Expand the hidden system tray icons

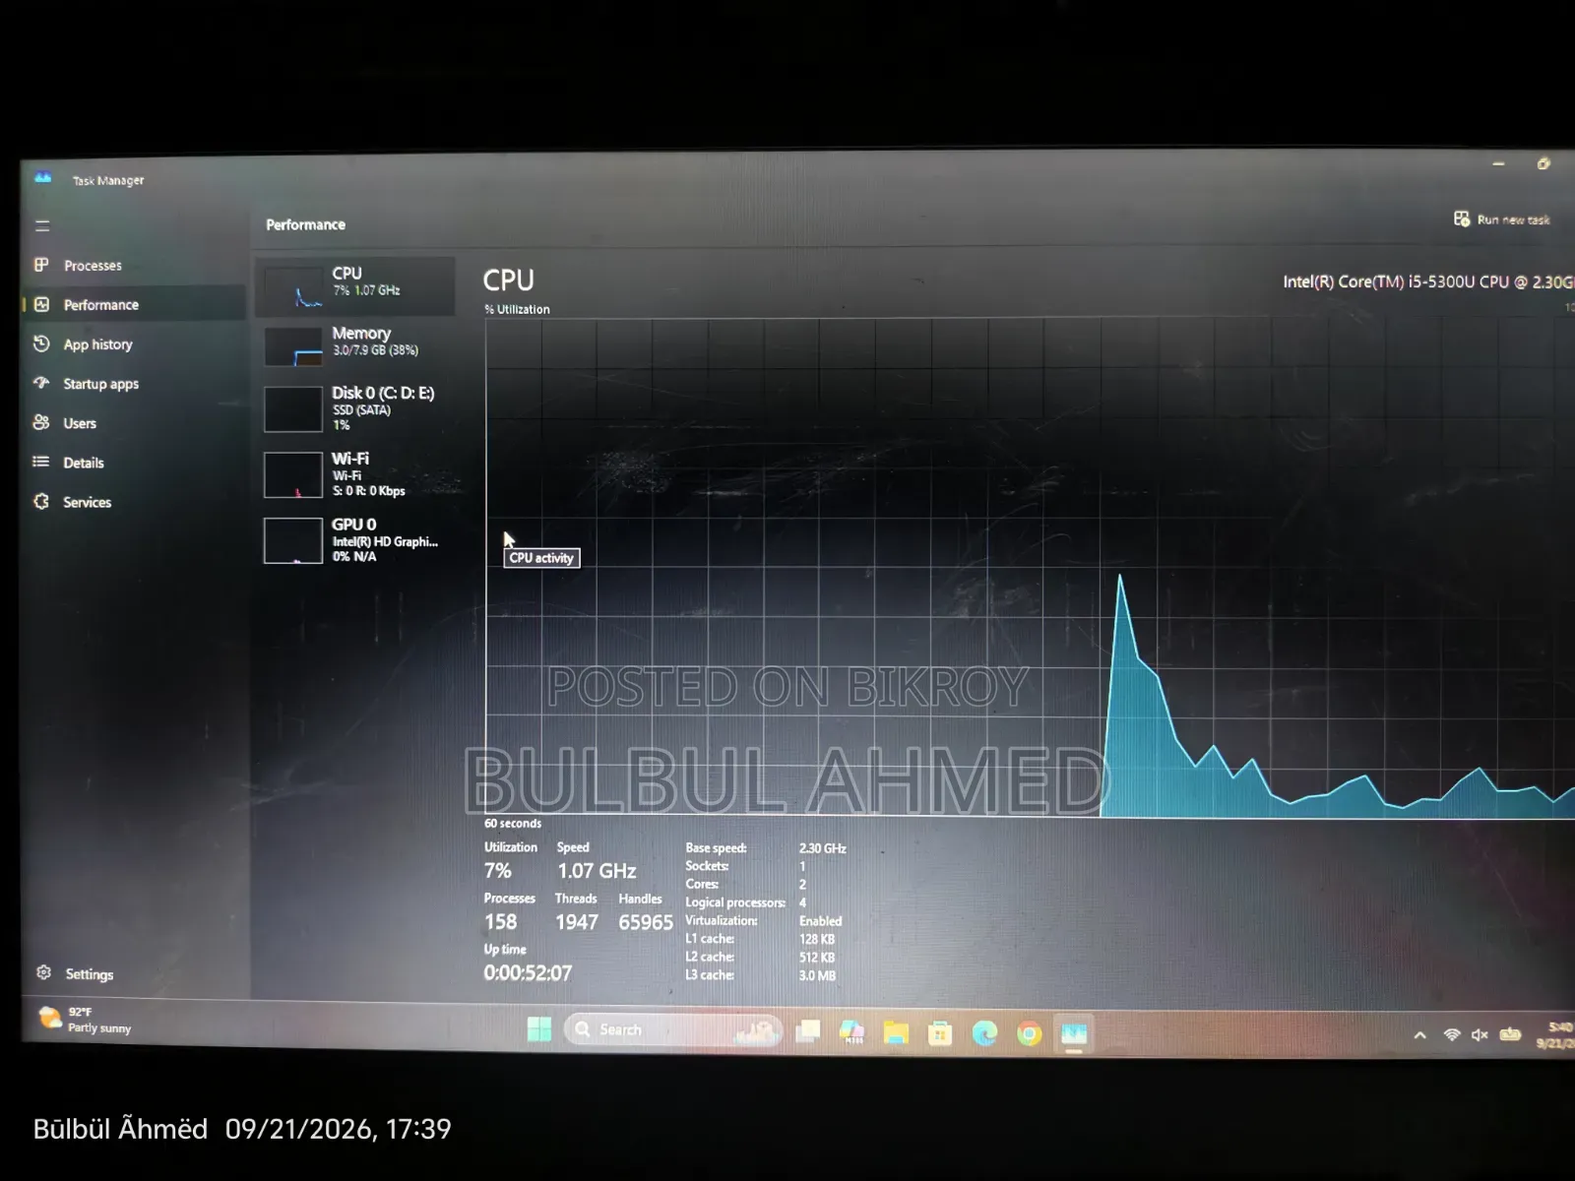point(1419,1034)
